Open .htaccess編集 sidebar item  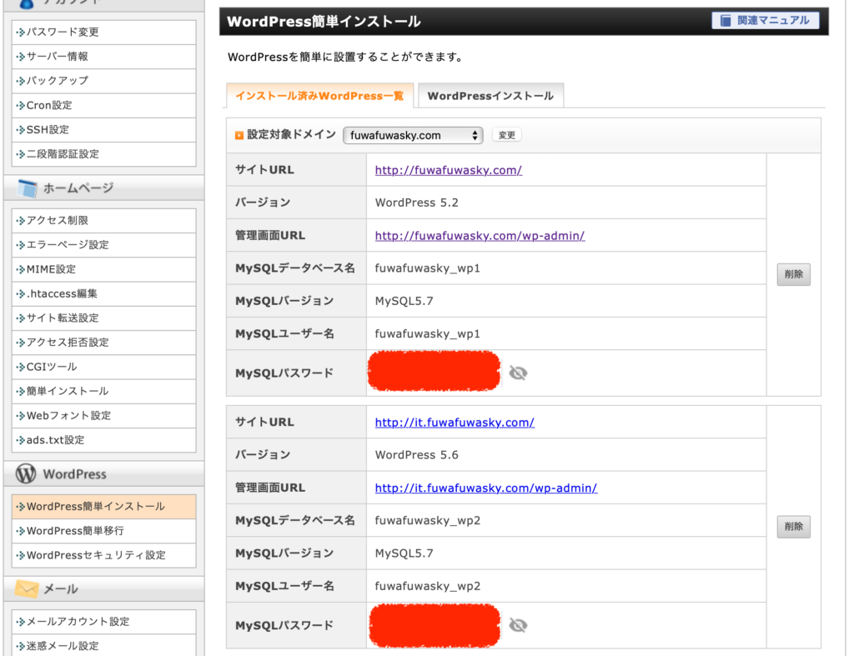pyautogui.click(x=103, y=294)
